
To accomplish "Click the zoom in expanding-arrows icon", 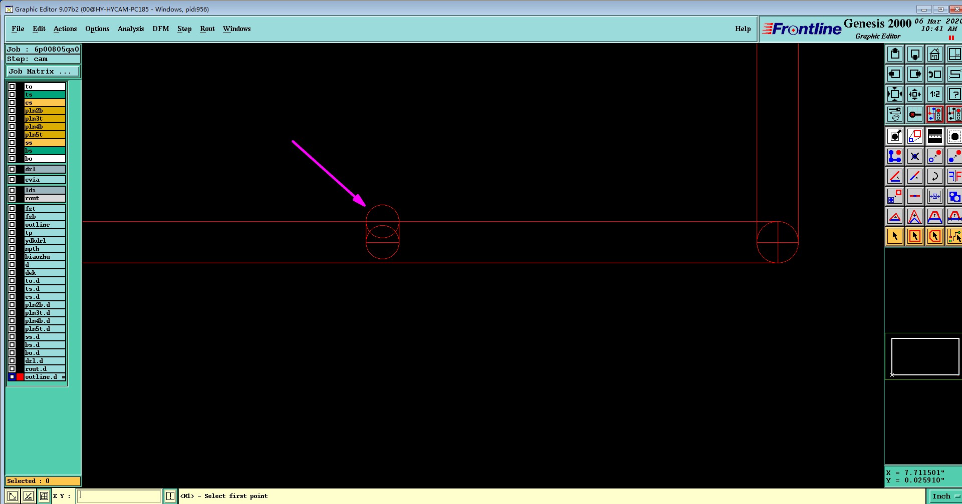I will pyautogui.click(x=895, y=94).
